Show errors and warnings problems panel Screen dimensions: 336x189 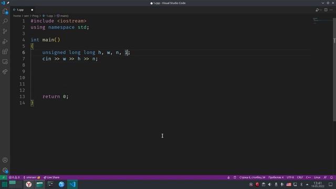click(x=14, y=177)
